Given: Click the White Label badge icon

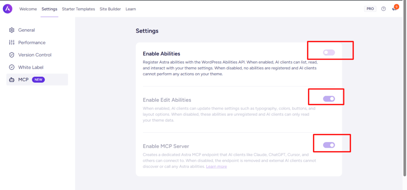Looking at the screenshot, I should 12,67.
